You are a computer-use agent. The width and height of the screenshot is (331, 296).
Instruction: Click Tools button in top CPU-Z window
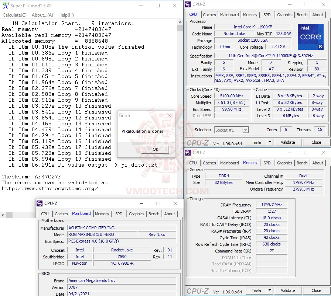pyautogui.click(x=256, y=143)
